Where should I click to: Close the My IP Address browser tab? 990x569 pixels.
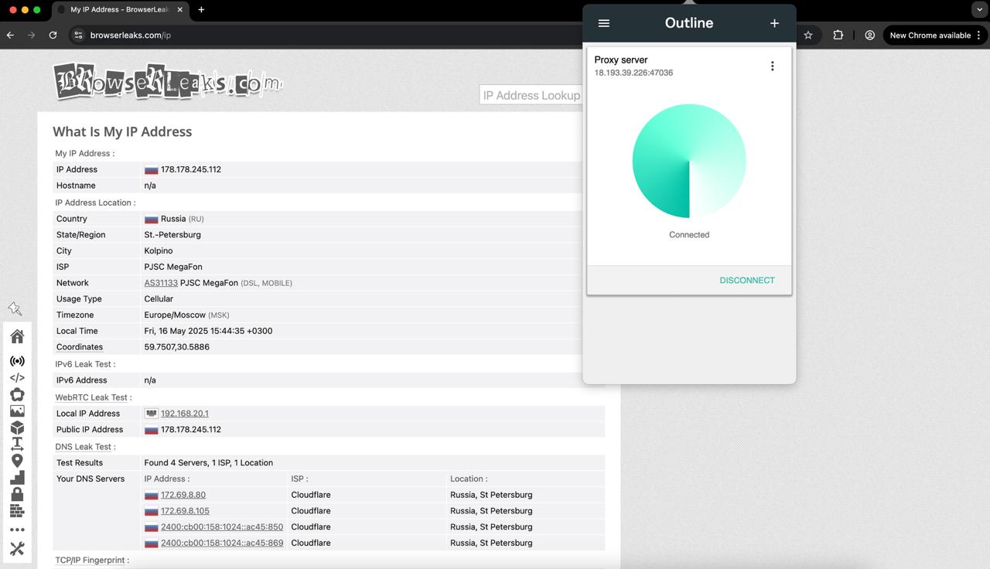point(180,10)
